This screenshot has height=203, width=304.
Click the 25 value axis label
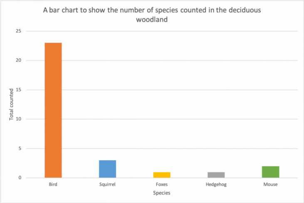[x=18, y=31]
